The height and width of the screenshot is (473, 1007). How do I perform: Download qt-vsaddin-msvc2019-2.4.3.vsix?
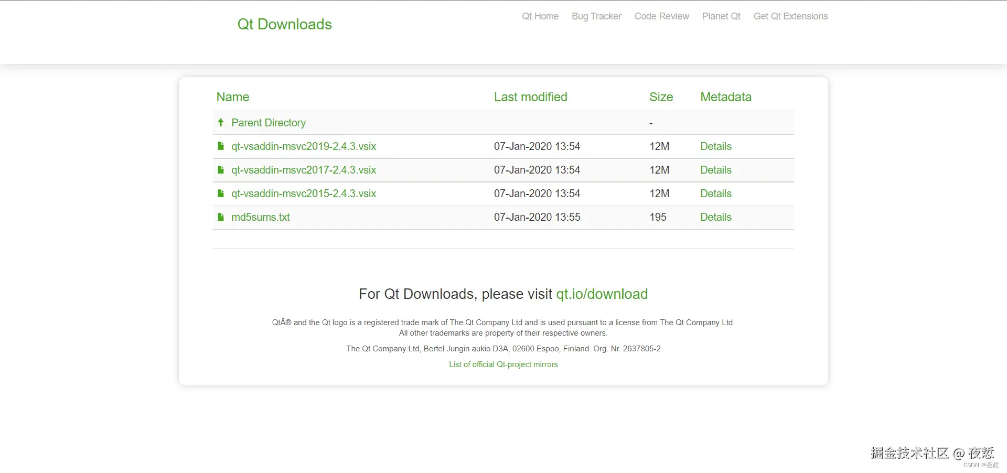coord(304,146)
